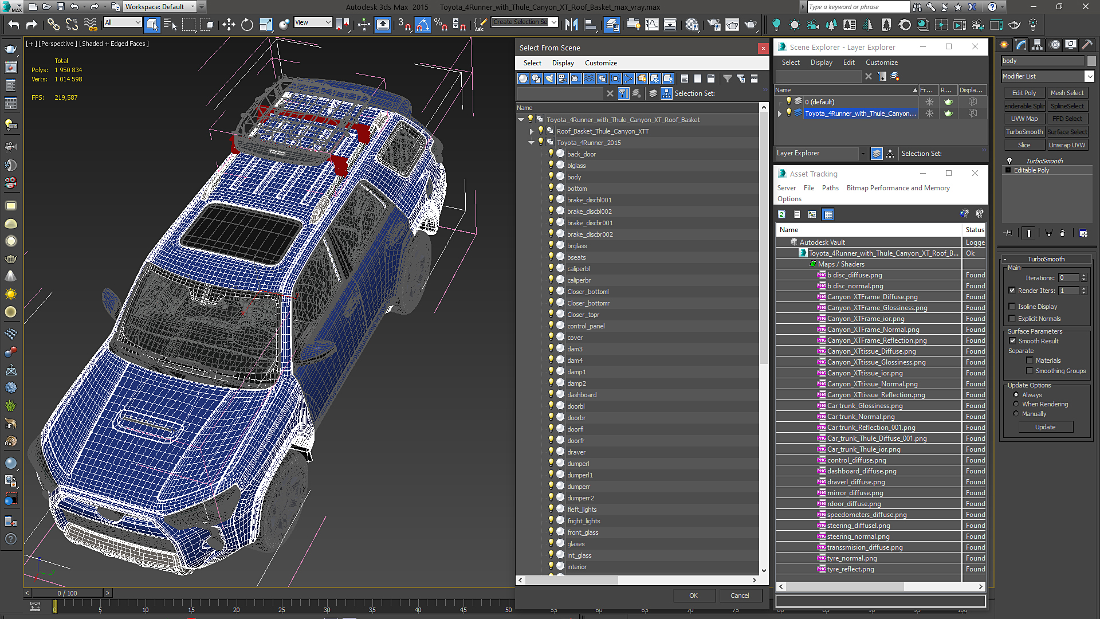Select dashboard in the object list
Viewport: 1100px width, 619px height.
(x=582, y=395)
